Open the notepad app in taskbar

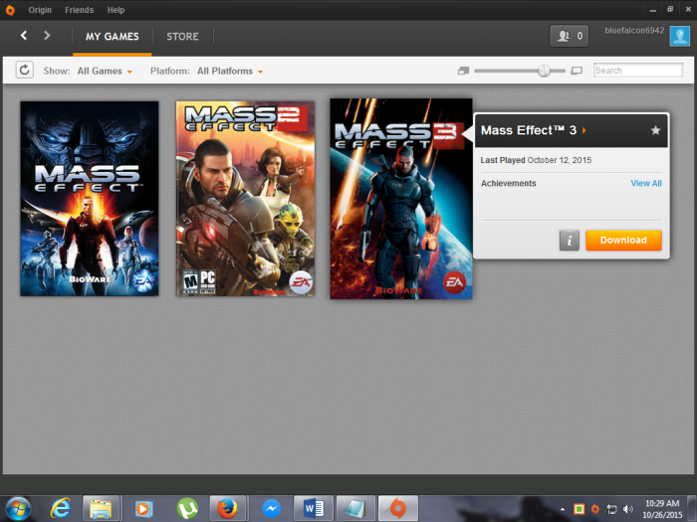(355, 509)
